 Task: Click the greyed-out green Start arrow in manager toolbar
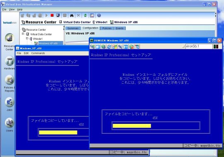click(x=46, y=15)
